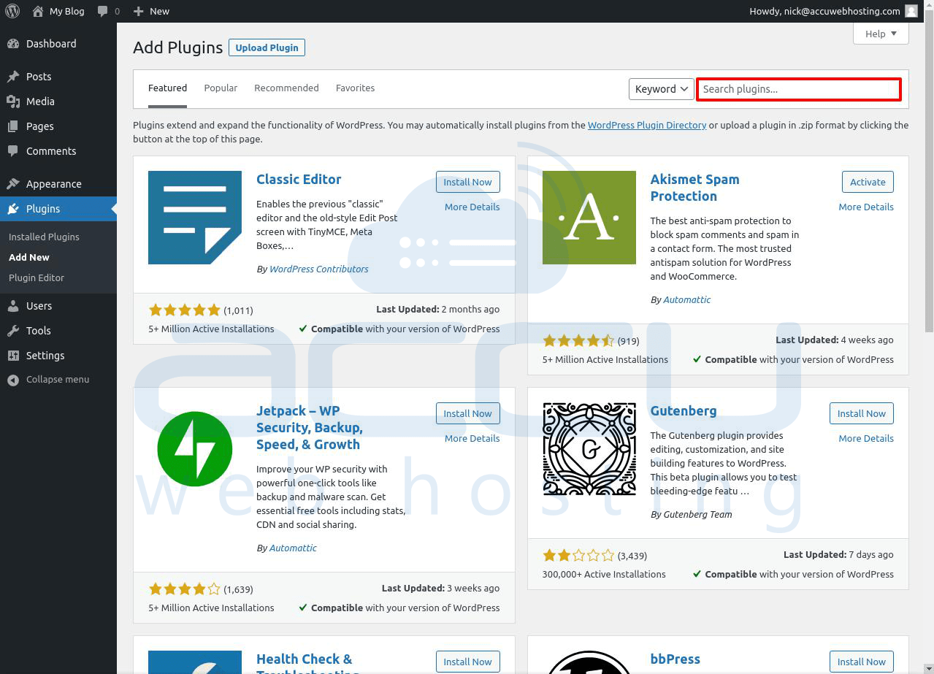
Task: Switch to the Recommended tab
Action: pyautogui.click(x=286, y=88)
